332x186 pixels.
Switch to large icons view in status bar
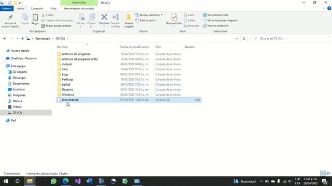coord(328,174)
